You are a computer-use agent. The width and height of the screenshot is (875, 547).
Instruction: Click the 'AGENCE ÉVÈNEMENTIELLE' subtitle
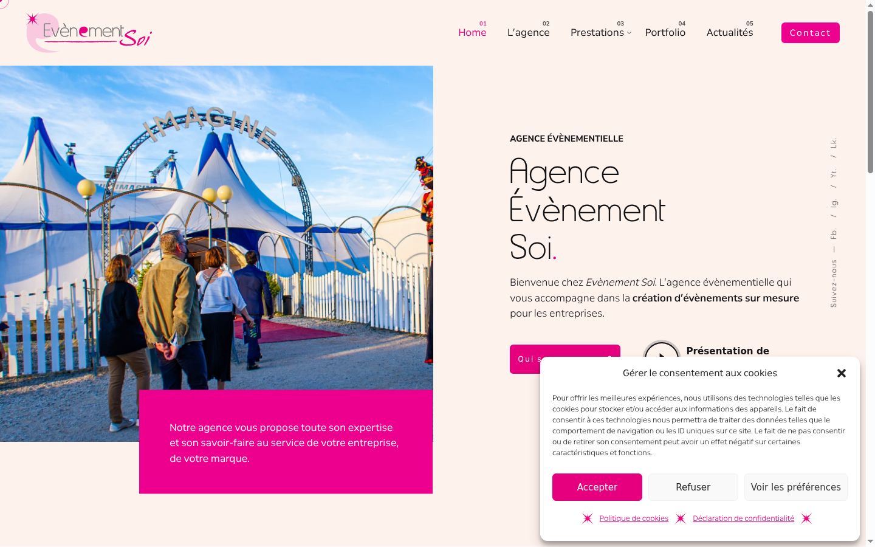(566, 139)
